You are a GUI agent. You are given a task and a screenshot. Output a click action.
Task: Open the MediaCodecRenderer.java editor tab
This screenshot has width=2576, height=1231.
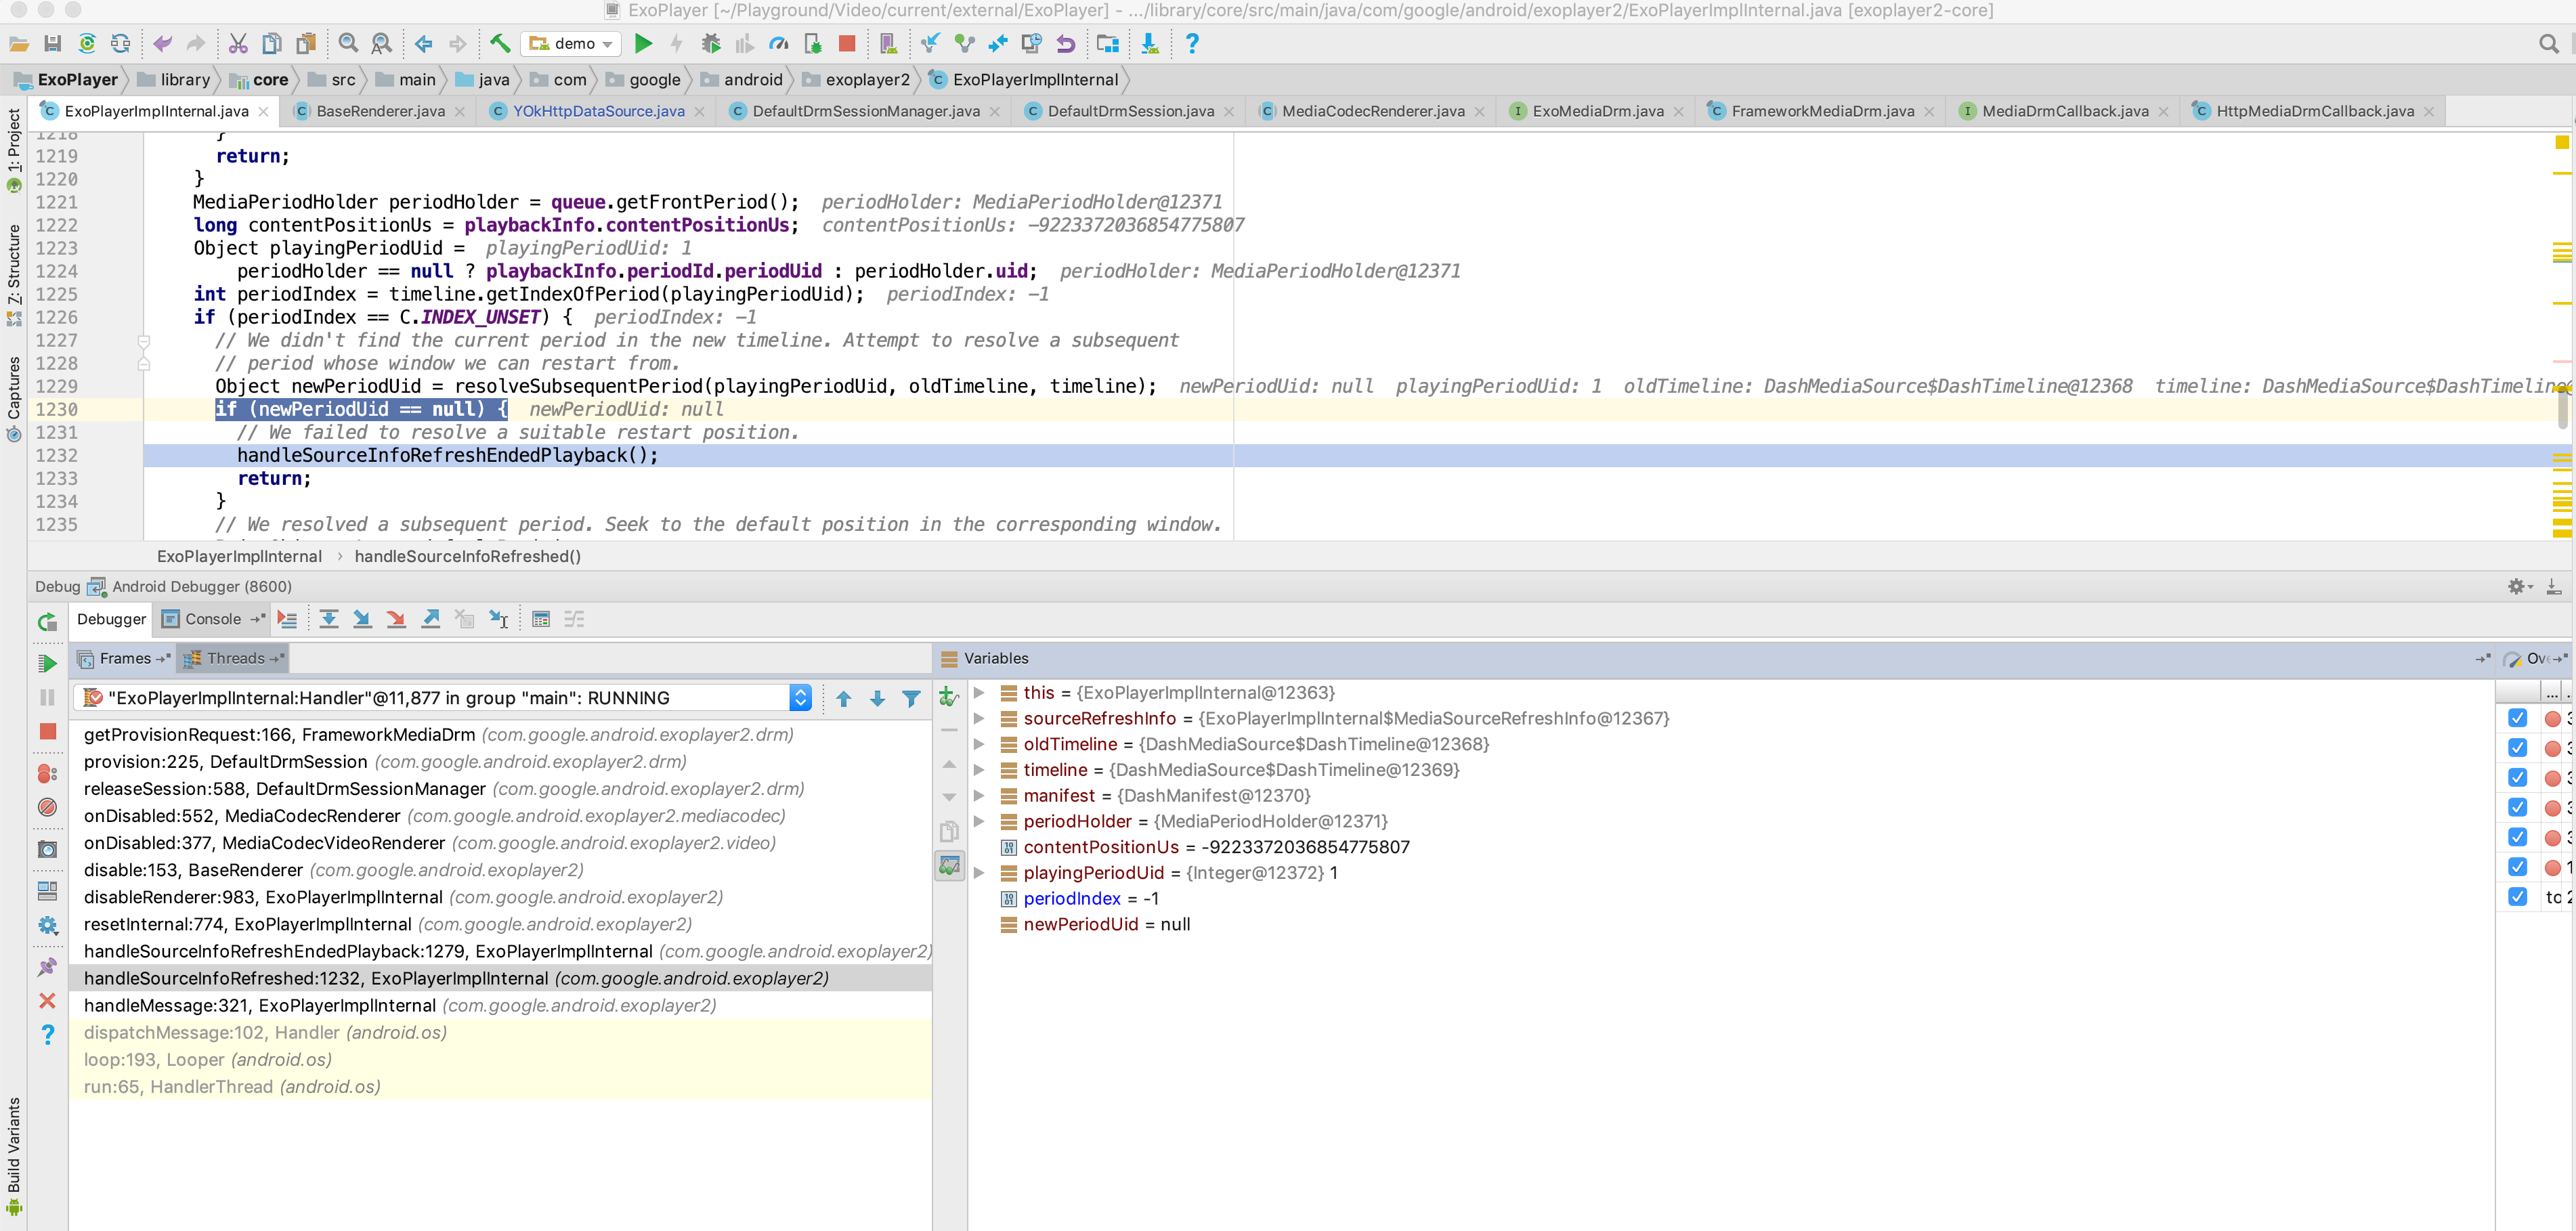(1370, 111)
